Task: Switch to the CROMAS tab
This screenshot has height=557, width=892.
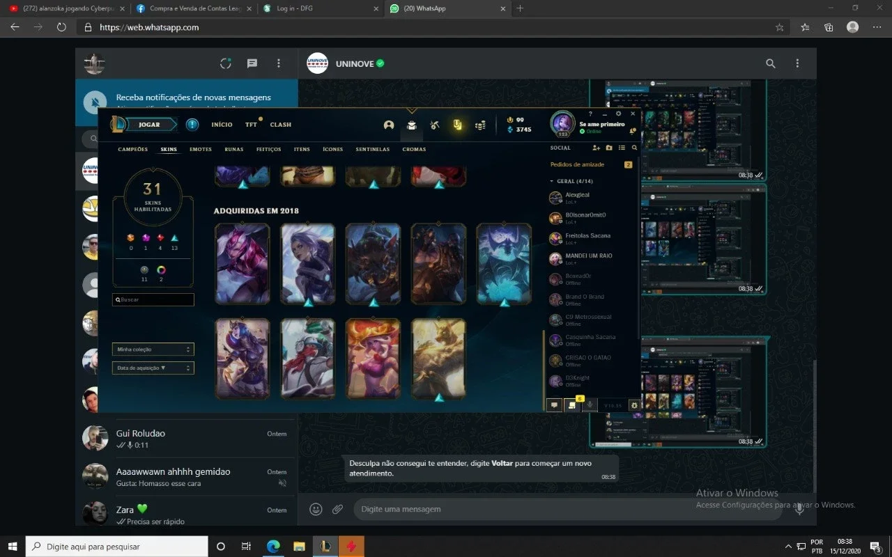Action: pyautogui.click(x=414, y=150)
